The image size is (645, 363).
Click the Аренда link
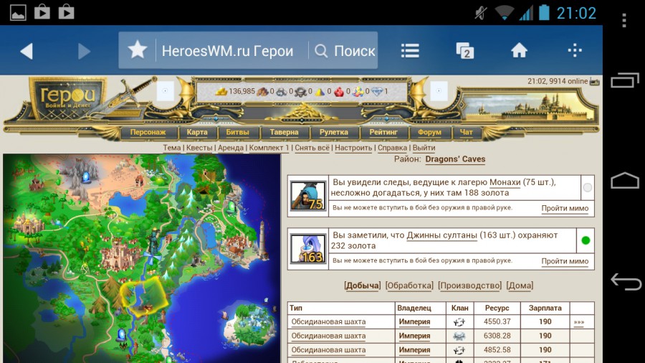[x=231, y=148]
